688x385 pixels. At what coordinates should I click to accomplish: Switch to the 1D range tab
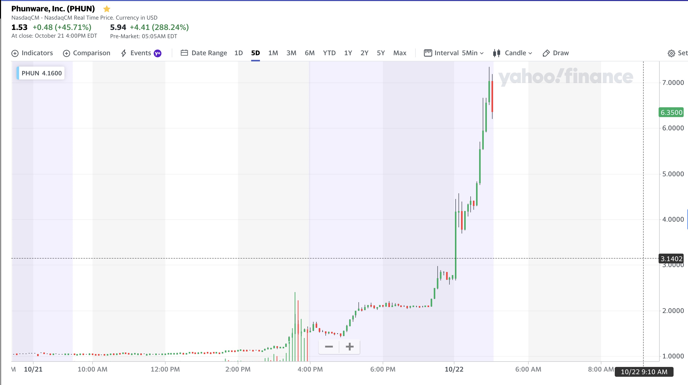(x=239, y=53)
